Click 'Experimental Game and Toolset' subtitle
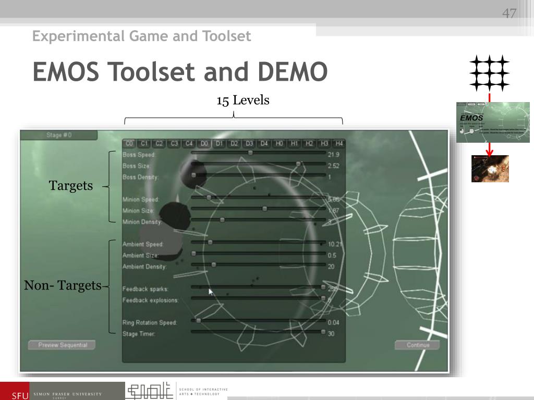Screen dimensions: 534x400 [x=142, y=36]
